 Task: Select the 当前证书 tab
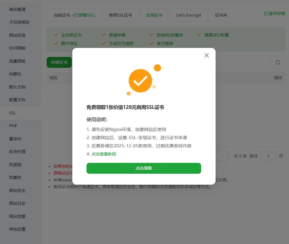click(74, 15)
